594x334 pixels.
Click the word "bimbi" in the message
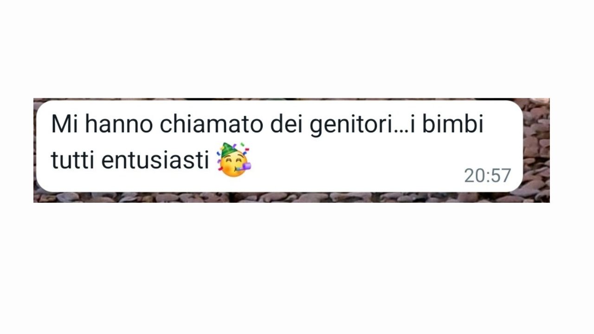coord(452,124)
